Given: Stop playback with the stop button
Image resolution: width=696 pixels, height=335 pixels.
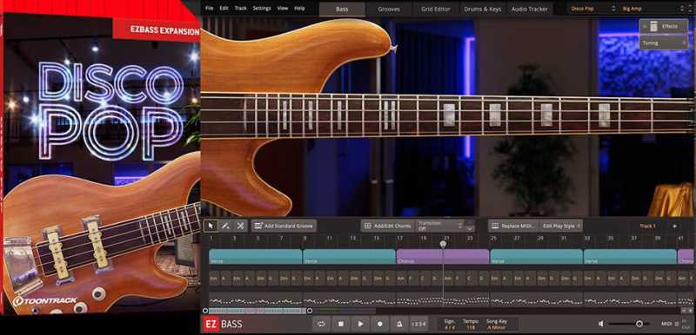Looking at the screenshot, I should pyautogui.click(x=341, y=324).
